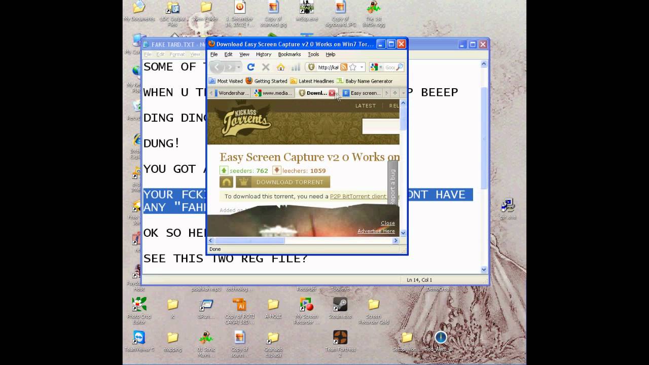Click the tab strip's left scroll arrow

(211, 93)
